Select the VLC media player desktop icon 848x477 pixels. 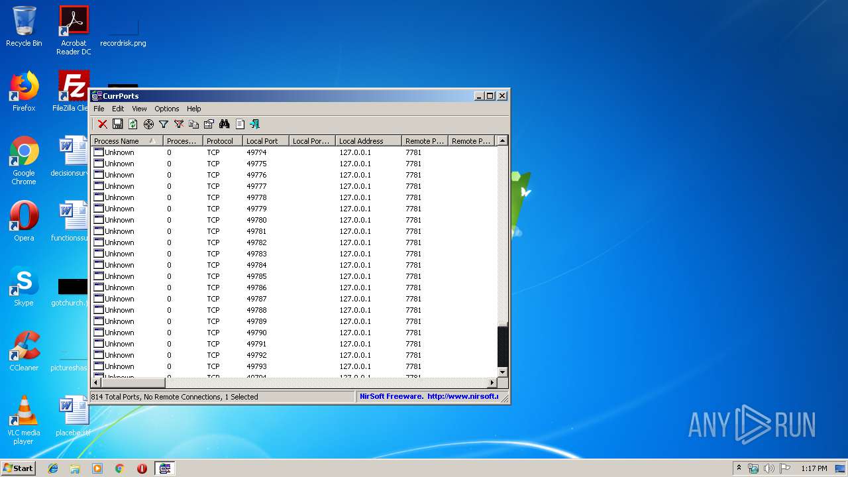tap(24, 420)
